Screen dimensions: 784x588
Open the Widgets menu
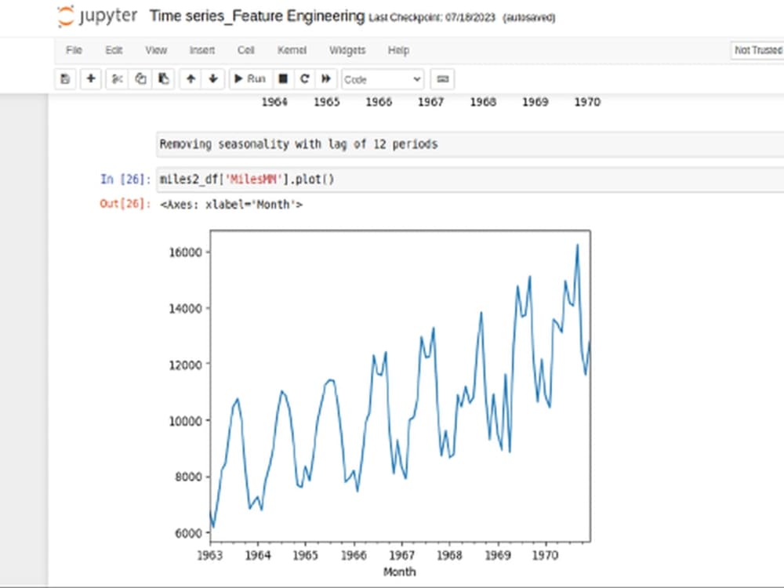coord(347,50)
